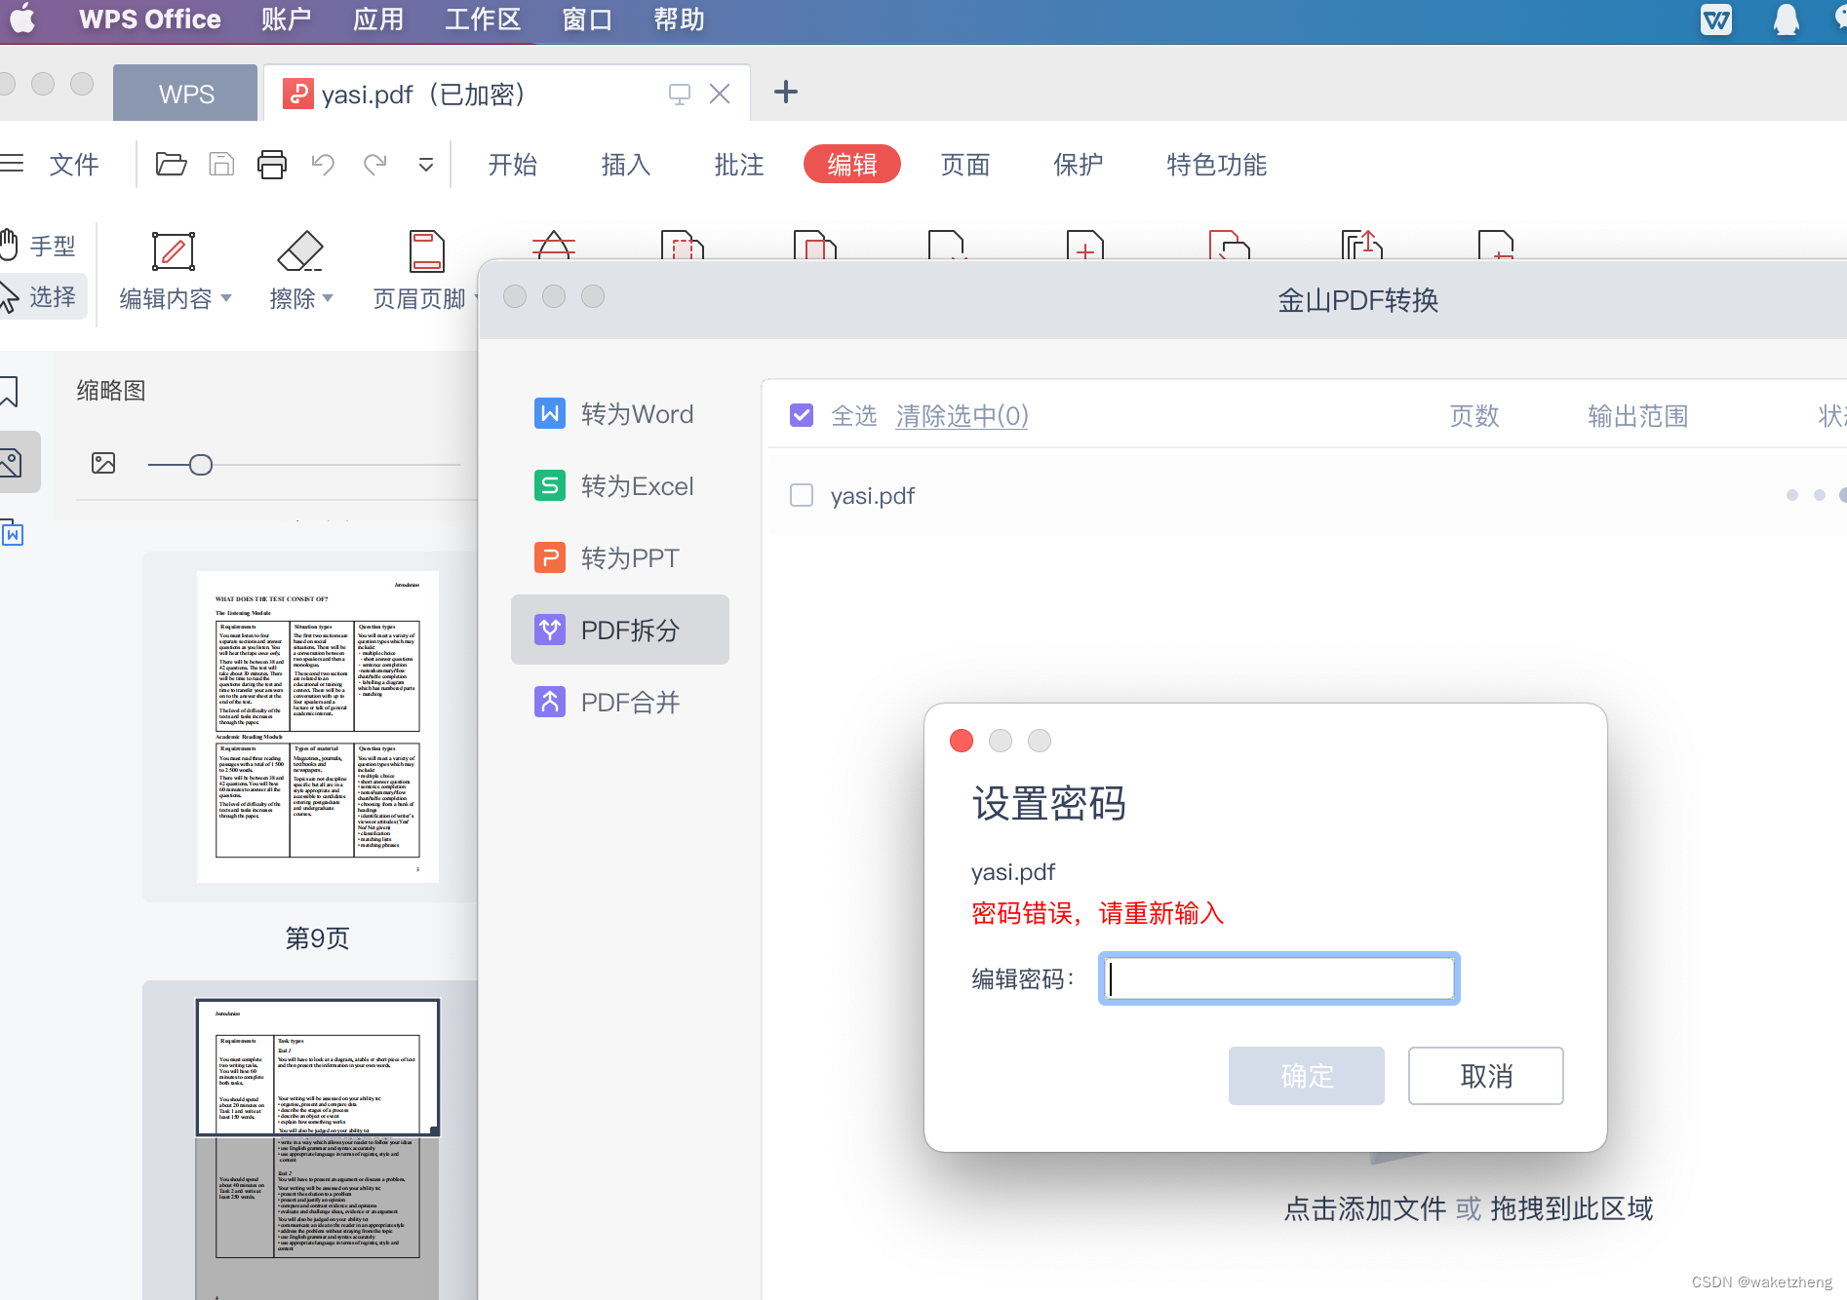Image resolution: width=1847 pixels, height=1300 pixels.
Task: Click the 编辑密码 password input field
Action: (1279, 978)
